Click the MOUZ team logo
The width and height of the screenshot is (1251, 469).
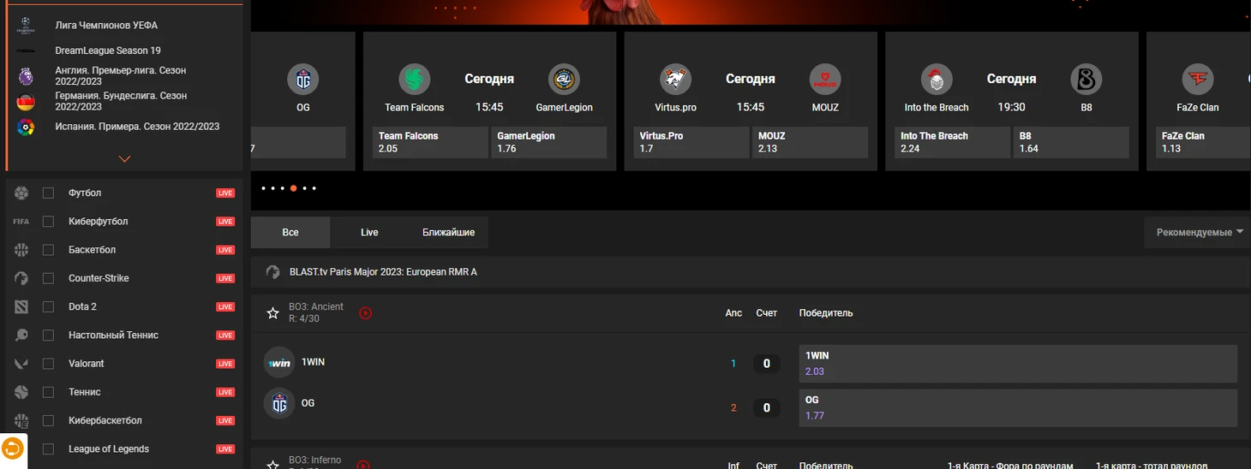click(x=825, y=80)
